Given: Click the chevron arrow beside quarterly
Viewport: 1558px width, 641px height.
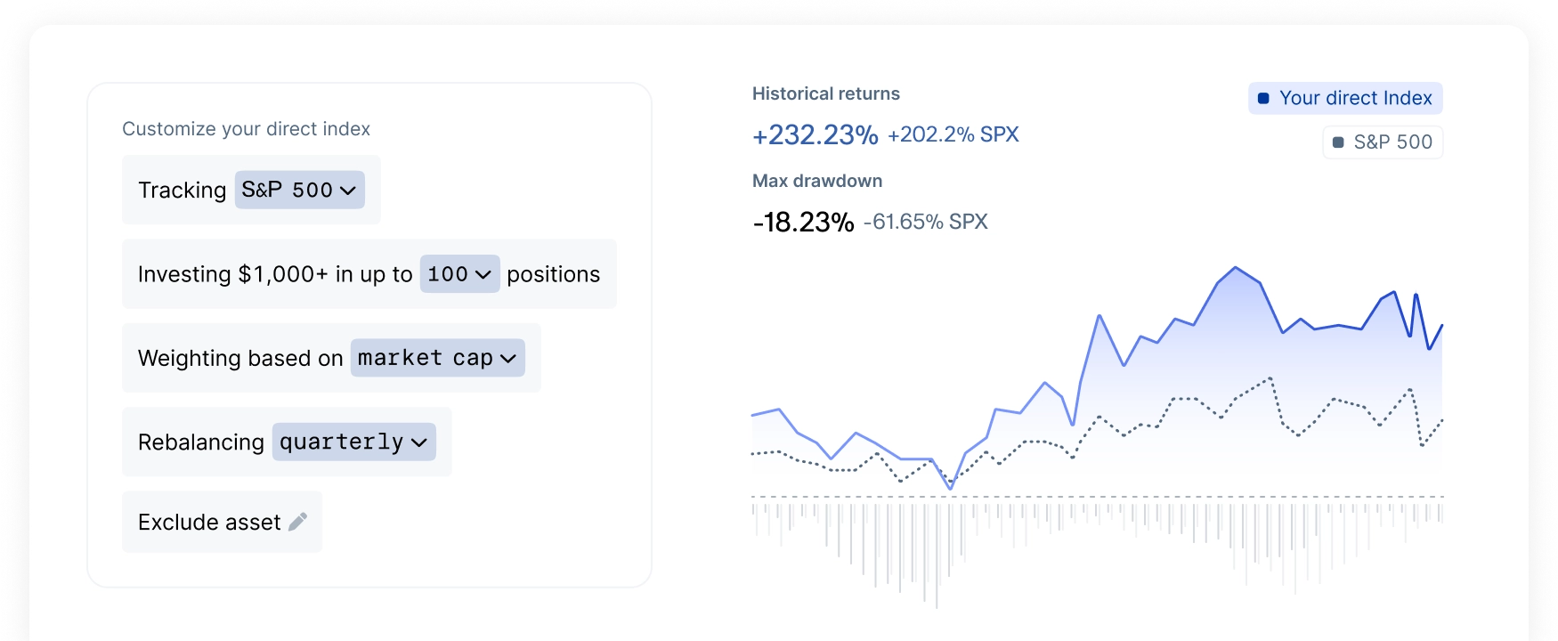Looking at the screenshot, I should (x=419, y=442).
